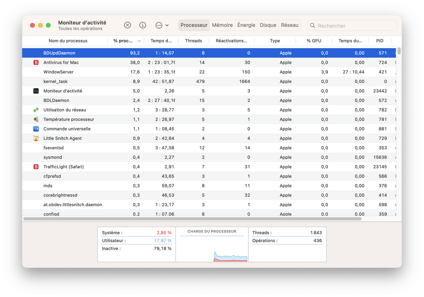Select the BDLDaemon process row
Screen dimensions: 424x297
209,100
